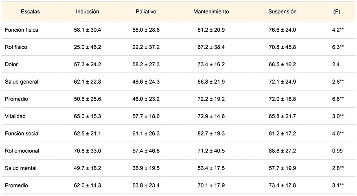The image size is (357, 196).
Task: Select the "Salud general" row label
Action: coord(21,82)
